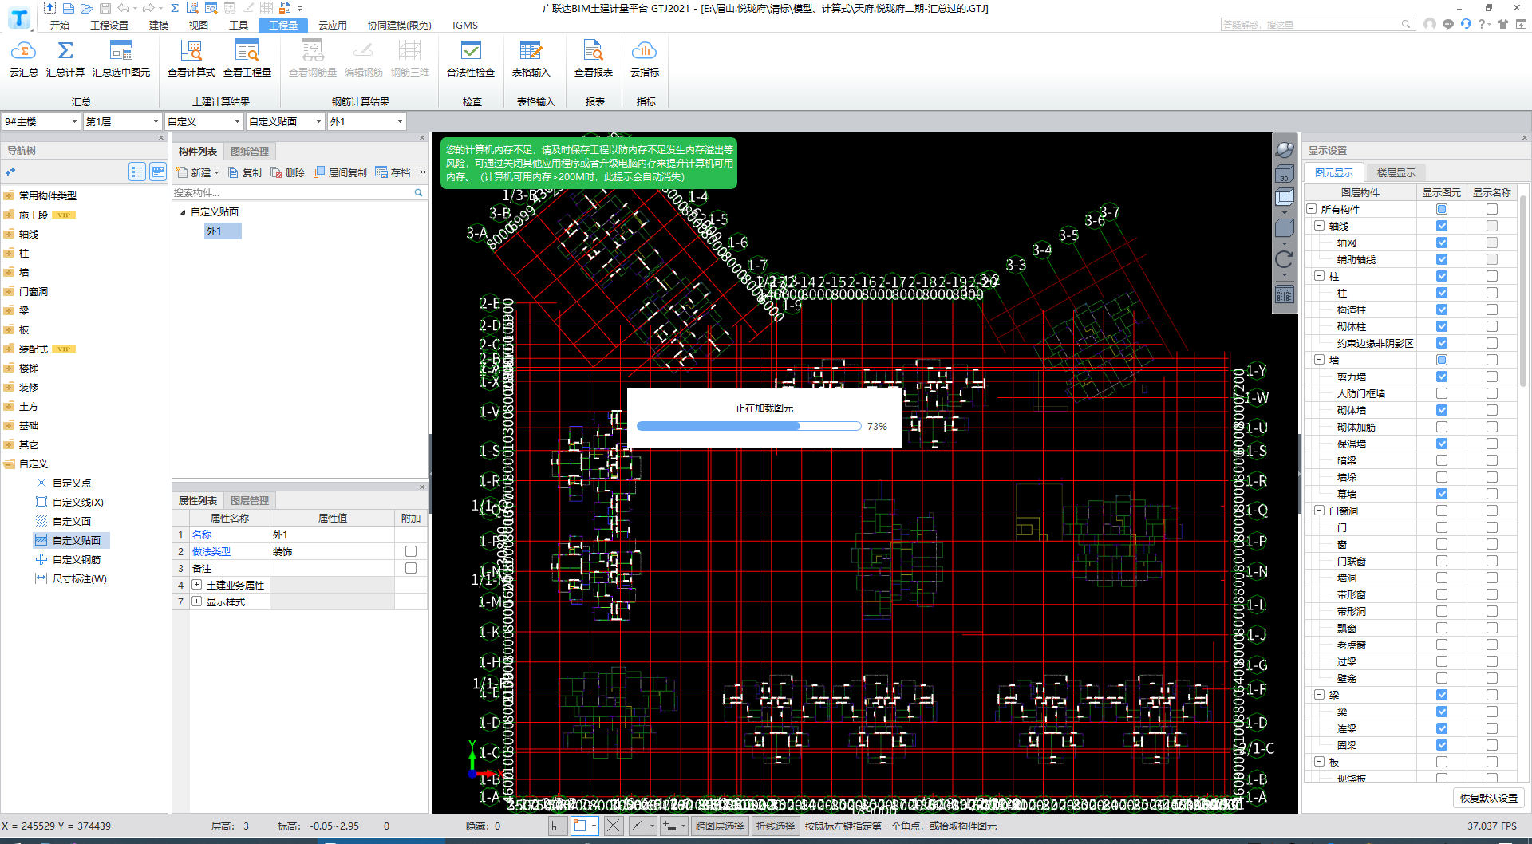This screenshot has height=844, width=1532.
Task: Expand 土建业务属性 property group
Action: [196, 585]
